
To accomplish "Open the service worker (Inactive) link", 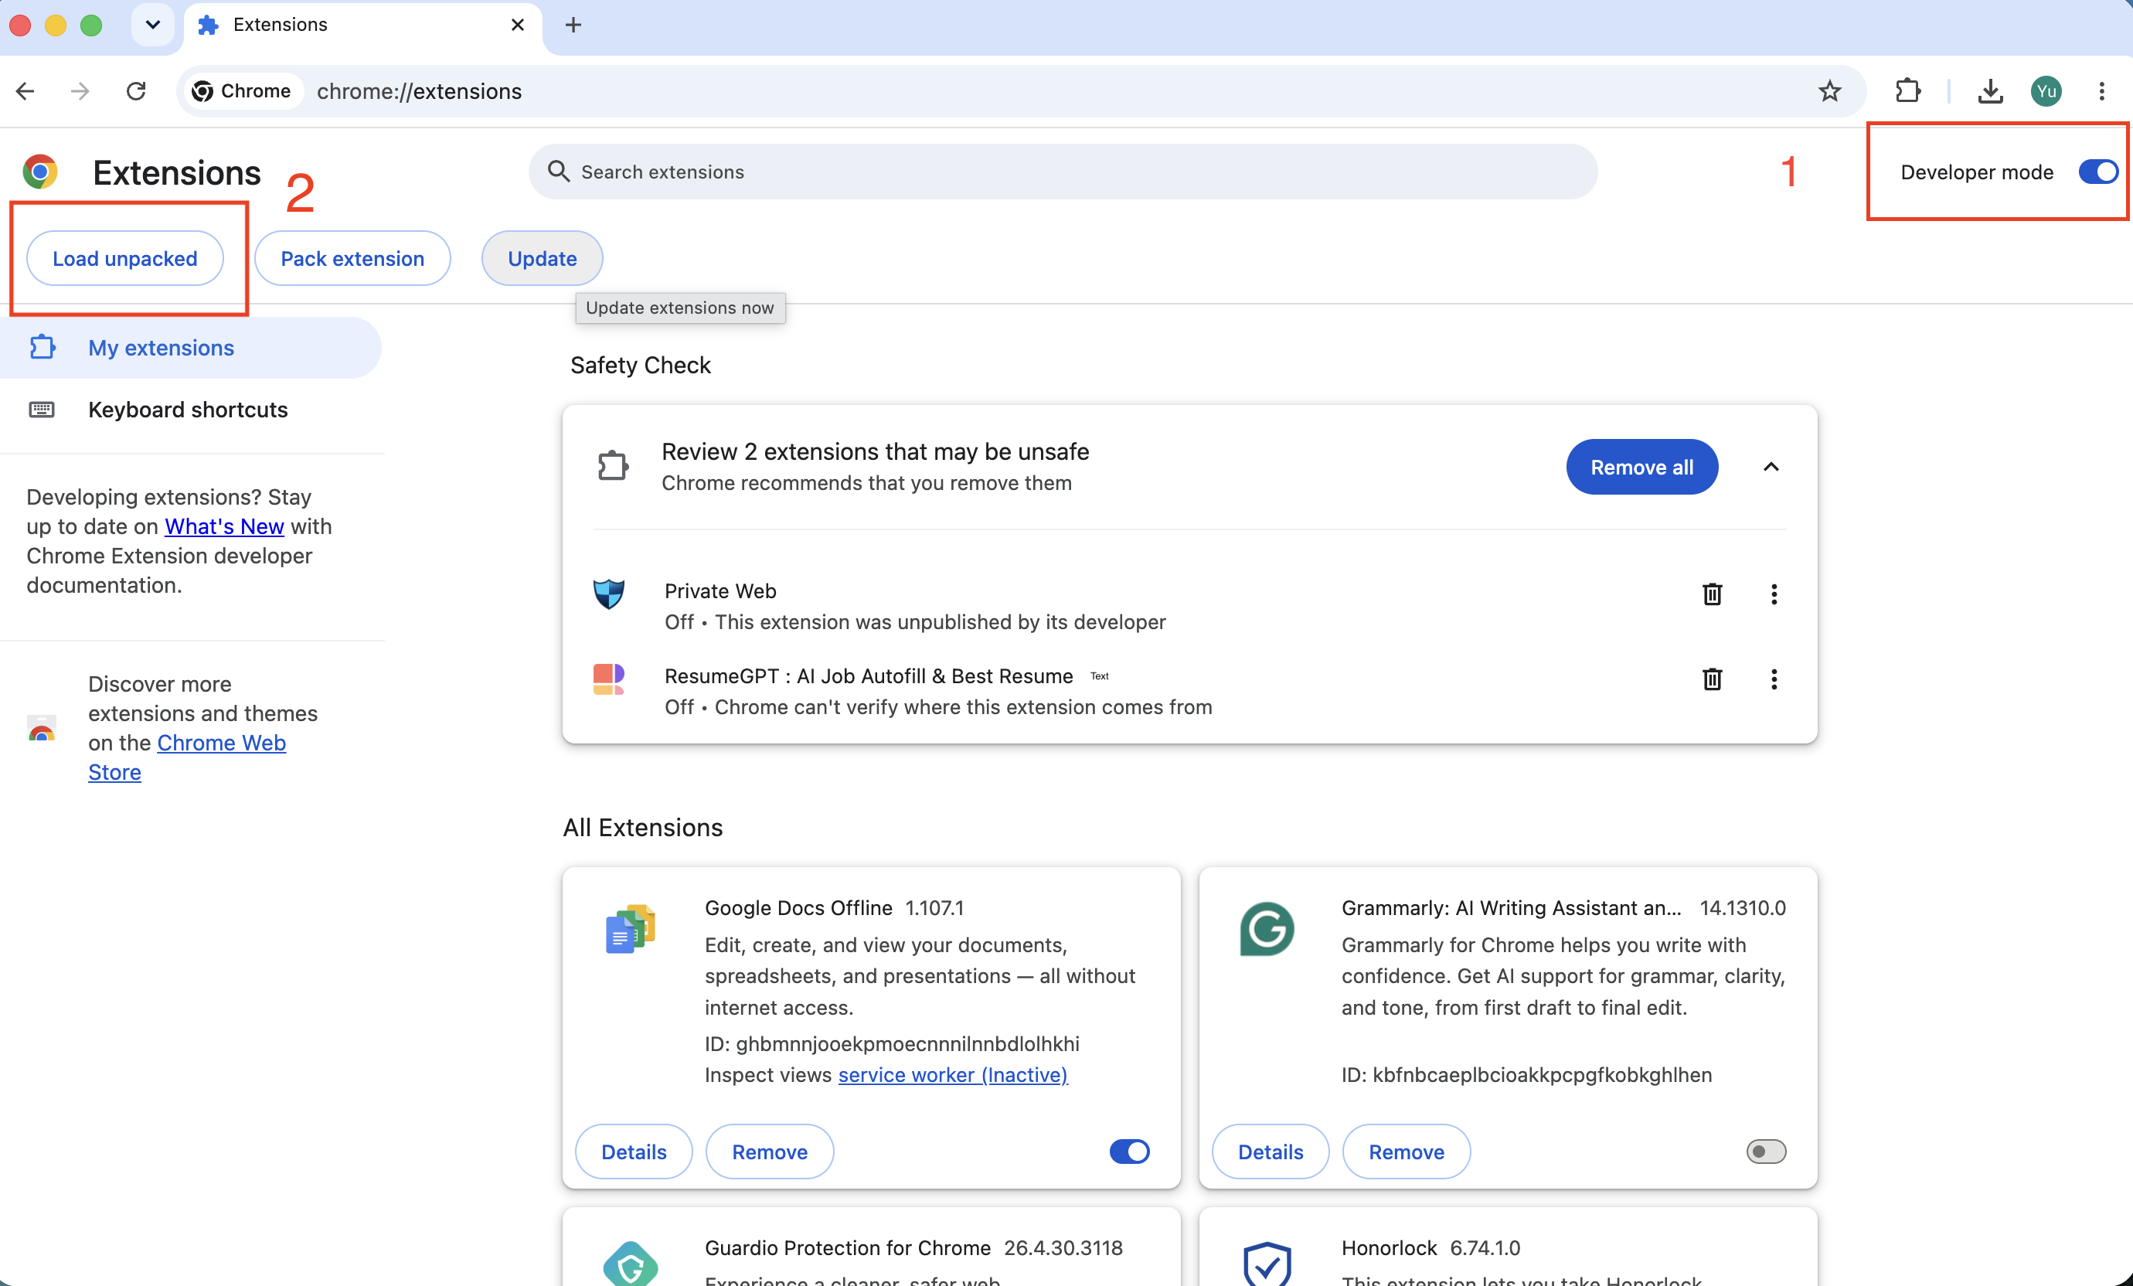I will [x=952, y=1074].
